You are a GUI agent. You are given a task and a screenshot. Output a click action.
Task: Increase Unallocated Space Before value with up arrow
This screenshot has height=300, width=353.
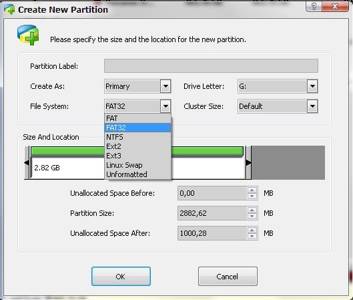pos(252,190)
